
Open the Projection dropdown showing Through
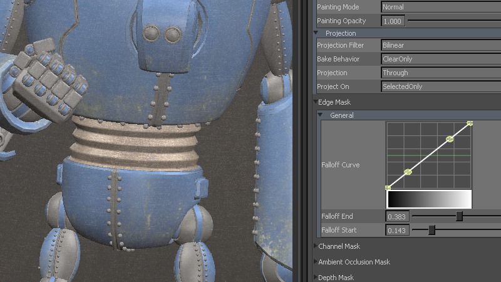point(441,73)
